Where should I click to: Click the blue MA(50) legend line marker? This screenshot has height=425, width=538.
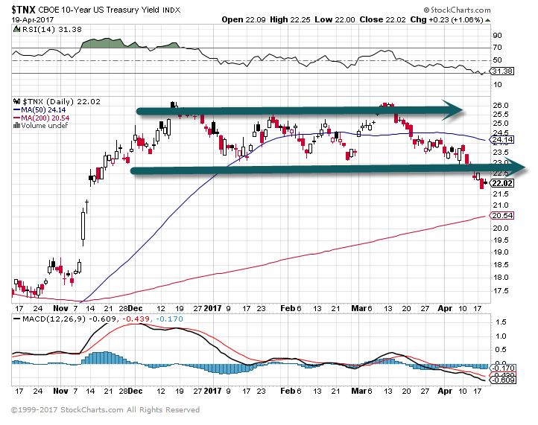[x=17, y=110]
